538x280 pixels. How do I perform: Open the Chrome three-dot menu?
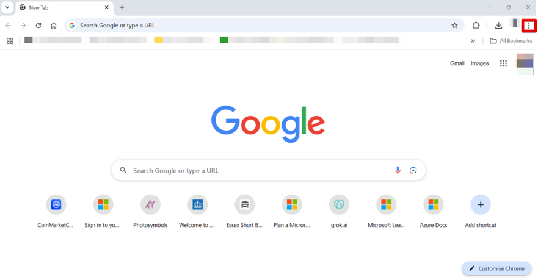pyautogui.click(x=529, y=26)
